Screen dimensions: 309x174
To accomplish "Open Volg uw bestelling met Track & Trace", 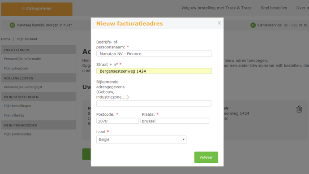I will pyautogui.click(x=216, y=8).
